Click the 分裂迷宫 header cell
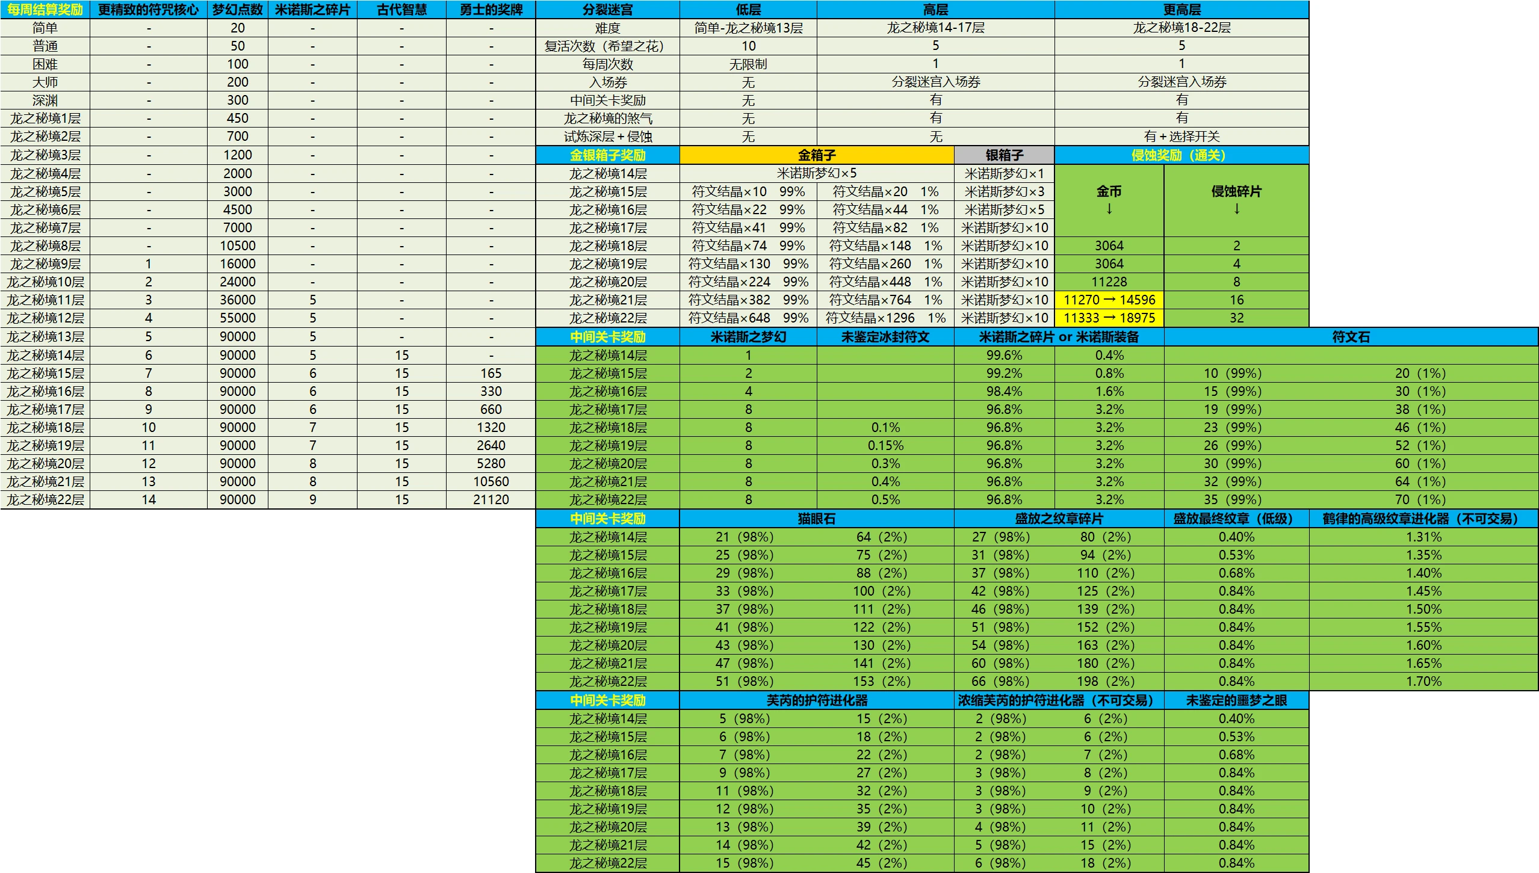This screenshot has height=873, width=1539. 607,10
